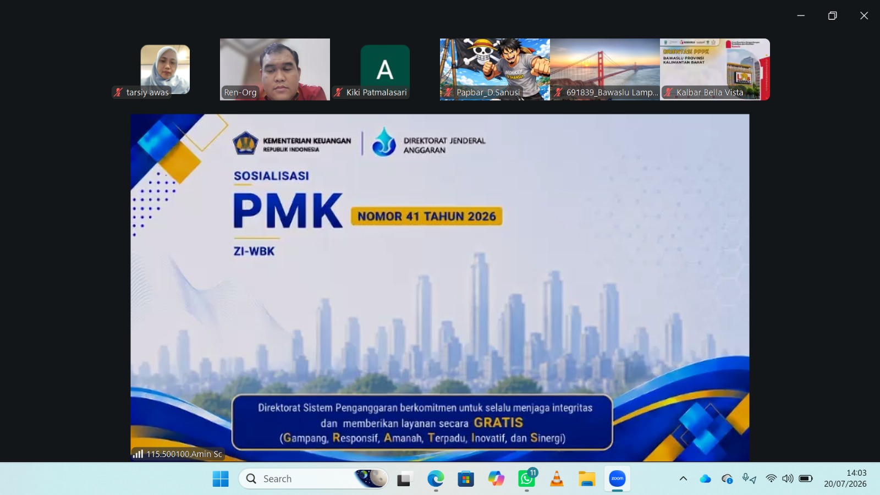The width and height of the screenshot is (880, 495).
Task: Open WhatsApp with 11 notifications
Action: pyautogui.click(x=527, y=479)
